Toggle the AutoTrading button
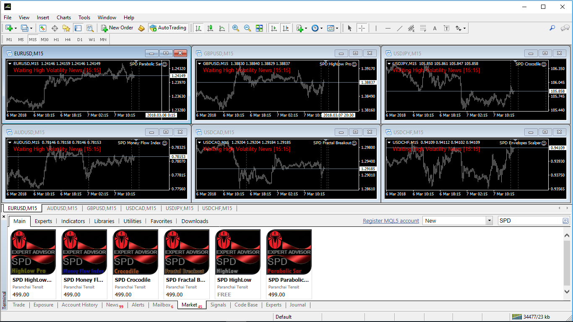This screenshot has width=573, height=322. coord(168,28)
